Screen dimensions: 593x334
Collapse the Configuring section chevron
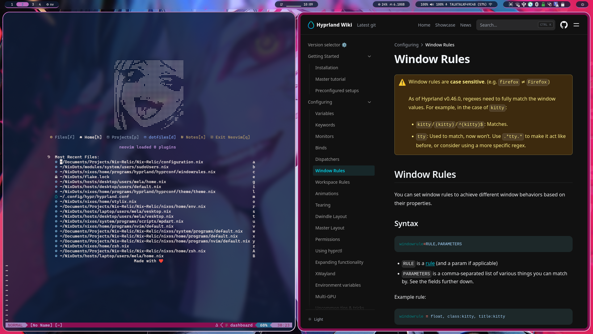click(369, 102)
